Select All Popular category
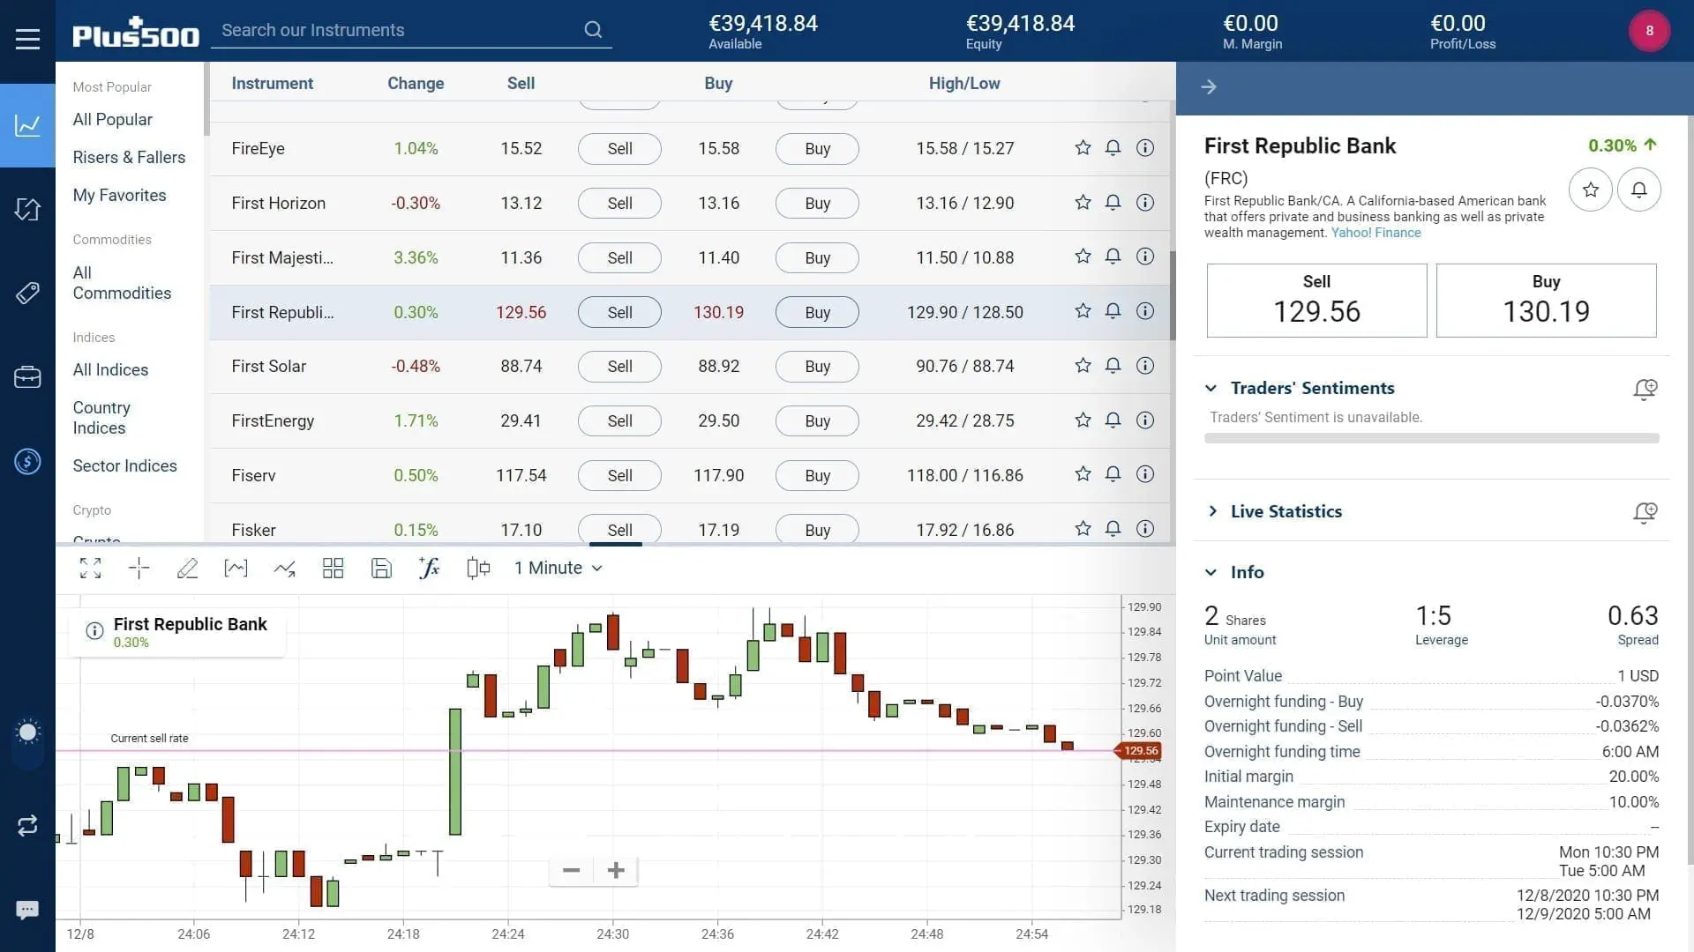 [x=112, y=120]
